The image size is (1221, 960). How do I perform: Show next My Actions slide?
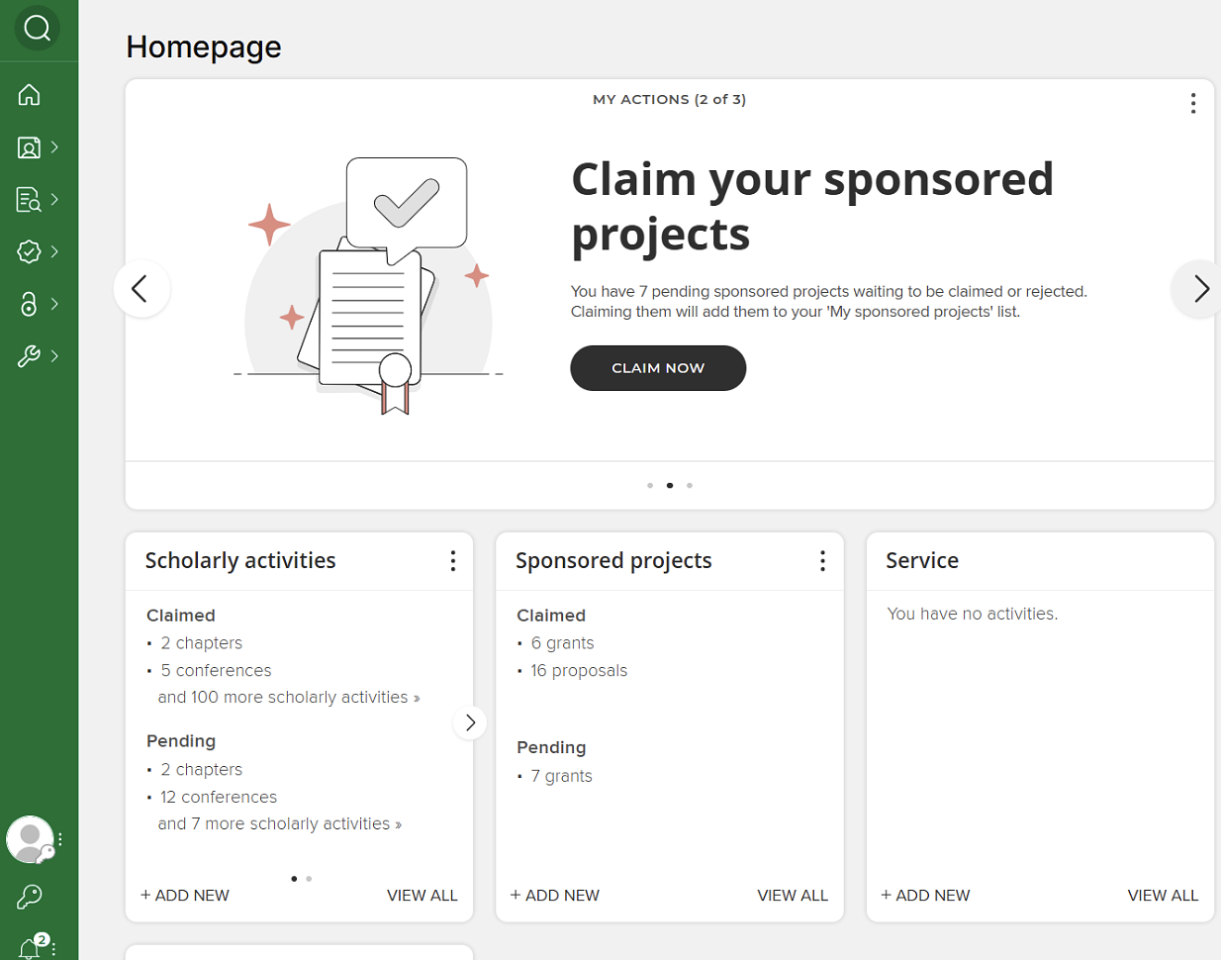(x=1200, y=289)
